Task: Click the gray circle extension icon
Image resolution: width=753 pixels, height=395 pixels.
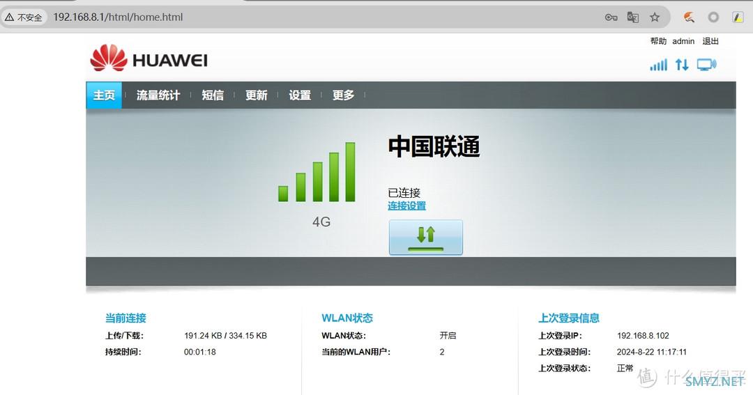Action: (714, 17)
